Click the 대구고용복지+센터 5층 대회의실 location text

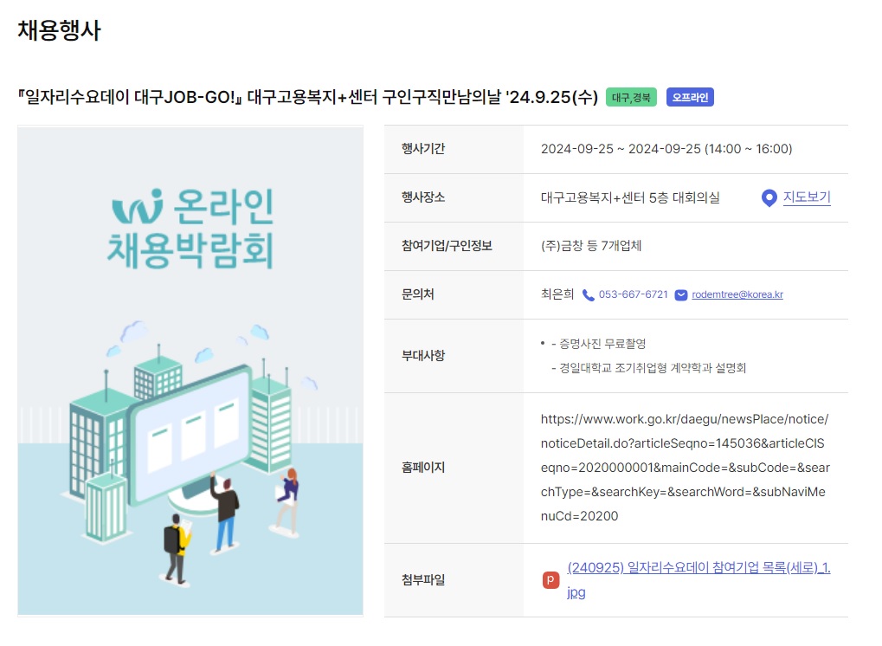pyautogui.click(x=630, y=198)
